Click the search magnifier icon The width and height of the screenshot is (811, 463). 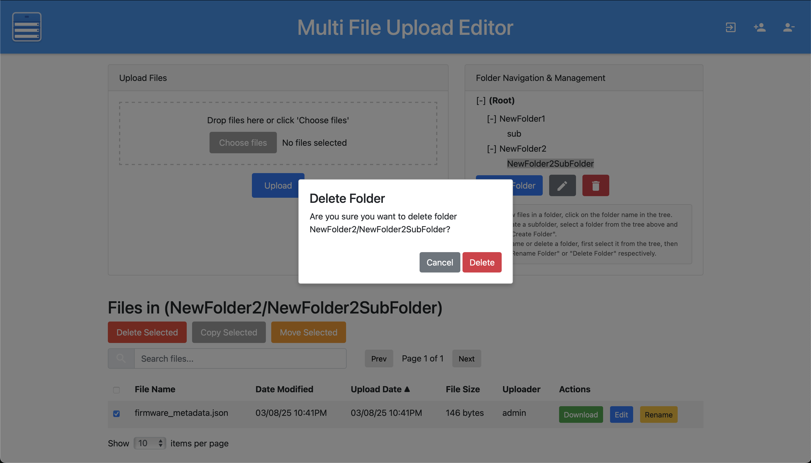click(121, 359)
